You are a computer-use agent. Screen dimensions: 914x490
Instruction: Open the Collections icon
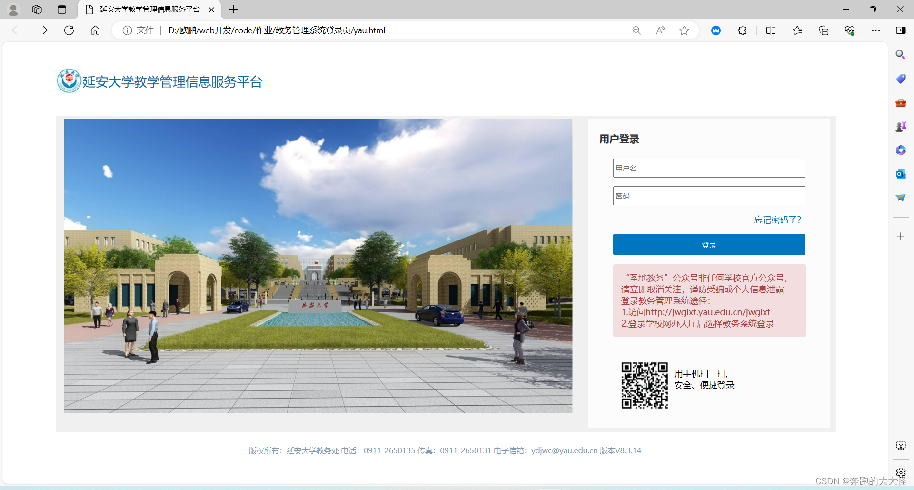click(x=824, y=30)
